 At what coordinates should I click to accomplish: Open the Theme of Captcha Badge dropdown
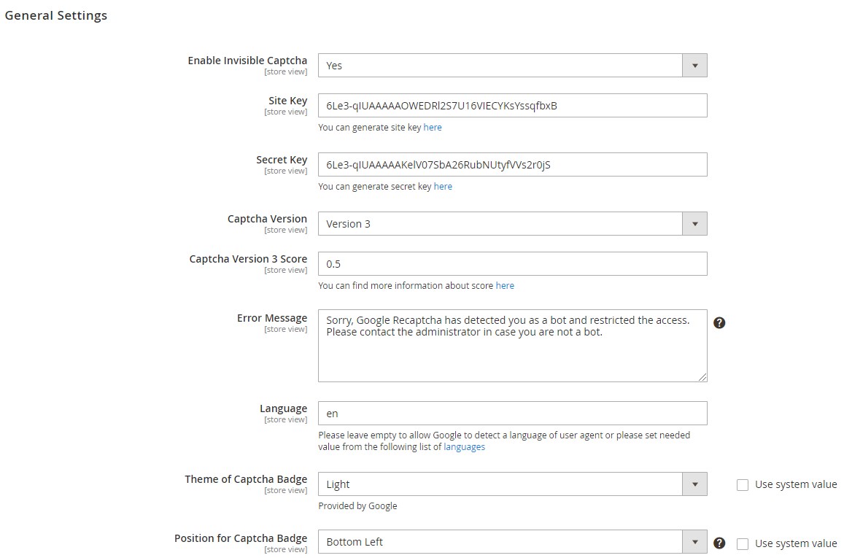tap(512, 484)
